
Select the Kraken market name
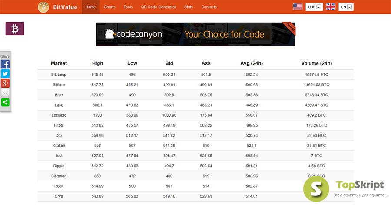[x=59, y=146]
